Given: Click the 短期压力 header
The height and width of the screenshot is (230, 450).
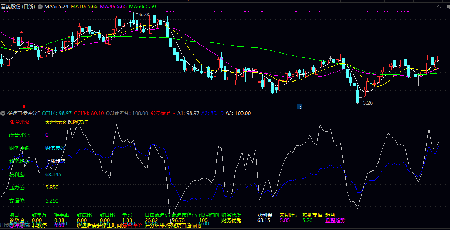Looking at the screenshot, I should pyautogui.click(x=289, y=215).
